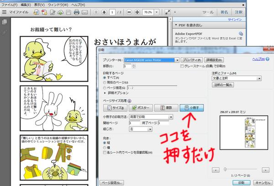Click the Help link in print dialog
Screen dimensions: 274x186
coord(258,59)
